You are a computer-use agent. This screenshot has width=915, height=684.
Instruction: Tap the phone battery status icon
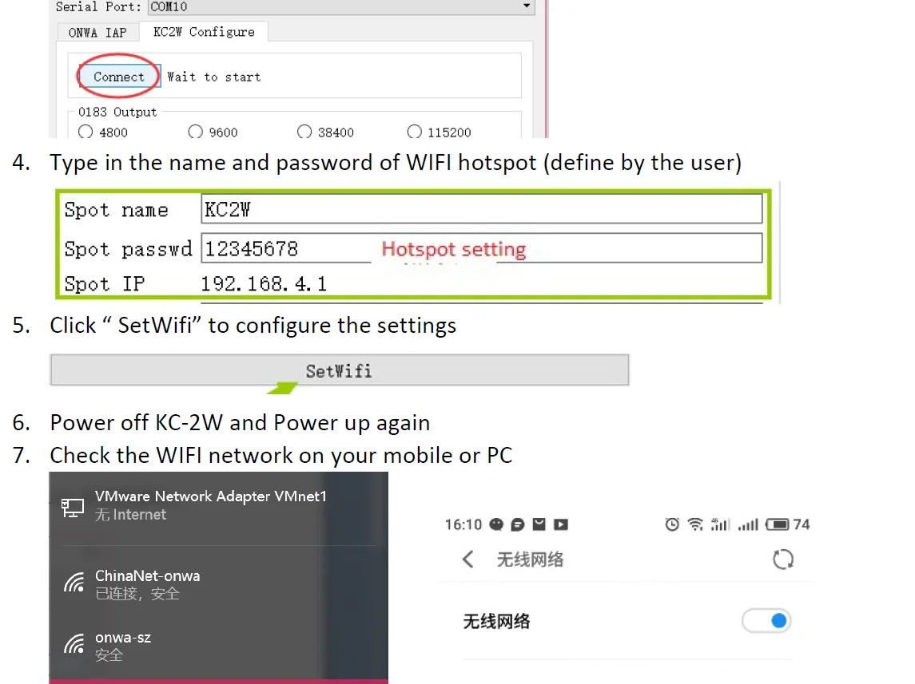tap(778, 524)
